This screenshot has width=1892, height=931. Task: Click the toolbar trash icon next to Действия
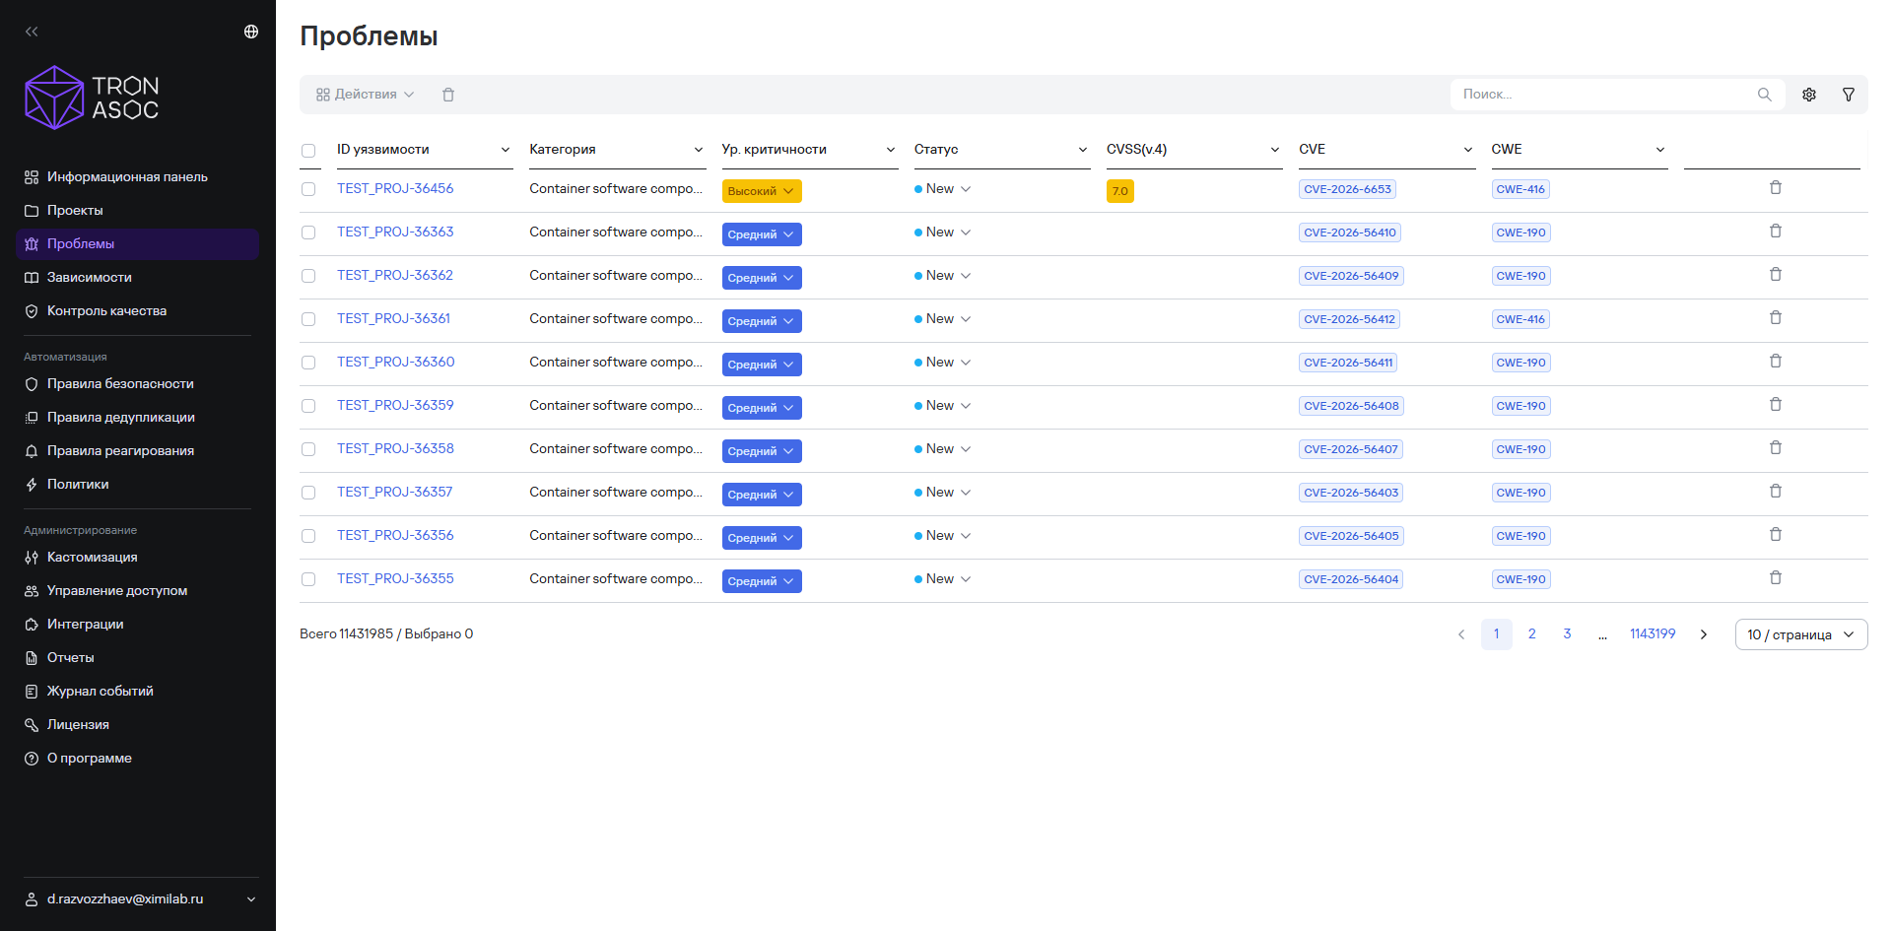click(x=448, y=95)
